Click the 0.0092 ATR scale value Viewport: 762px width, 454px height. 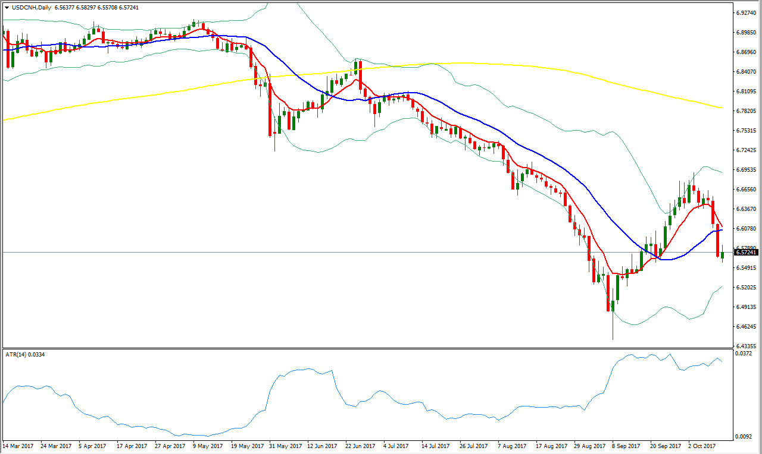pos(744,437)
